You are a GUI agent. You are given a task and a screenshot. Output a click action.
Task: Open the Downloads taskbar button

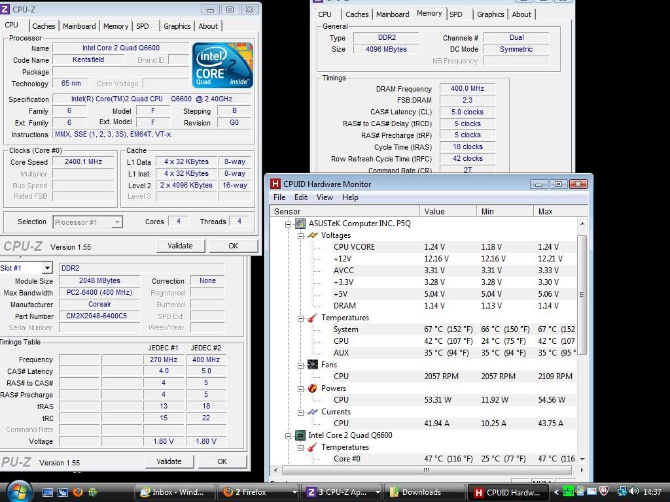(x=425, y=492)
